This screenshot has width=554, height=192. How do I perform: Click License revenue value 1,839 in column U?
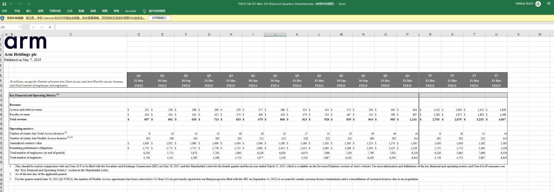(503, 110)
